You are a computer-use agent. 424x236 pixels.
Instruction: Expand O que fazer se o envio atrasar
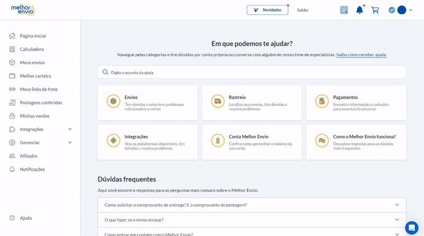[x=252, y=220]
